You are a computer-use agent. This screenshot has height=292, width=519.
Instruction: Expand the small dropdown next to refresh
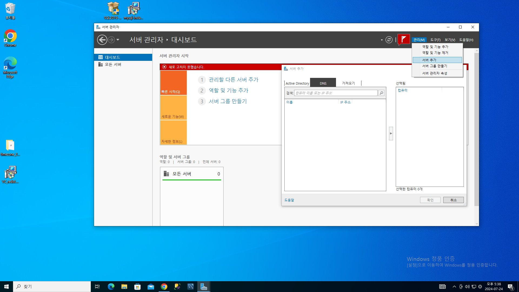pyautogui.click(x=382, y=40)
